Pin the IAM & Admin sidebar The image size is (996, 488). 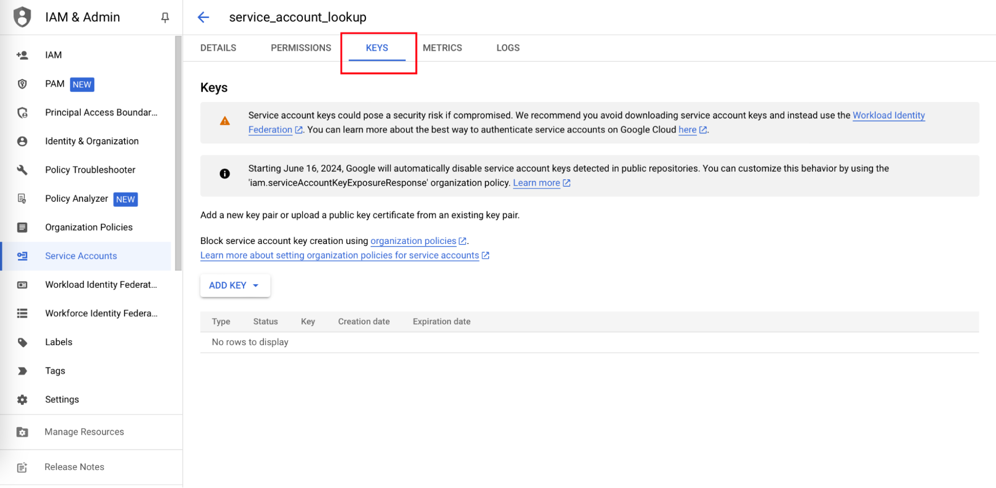click(165, 17)
